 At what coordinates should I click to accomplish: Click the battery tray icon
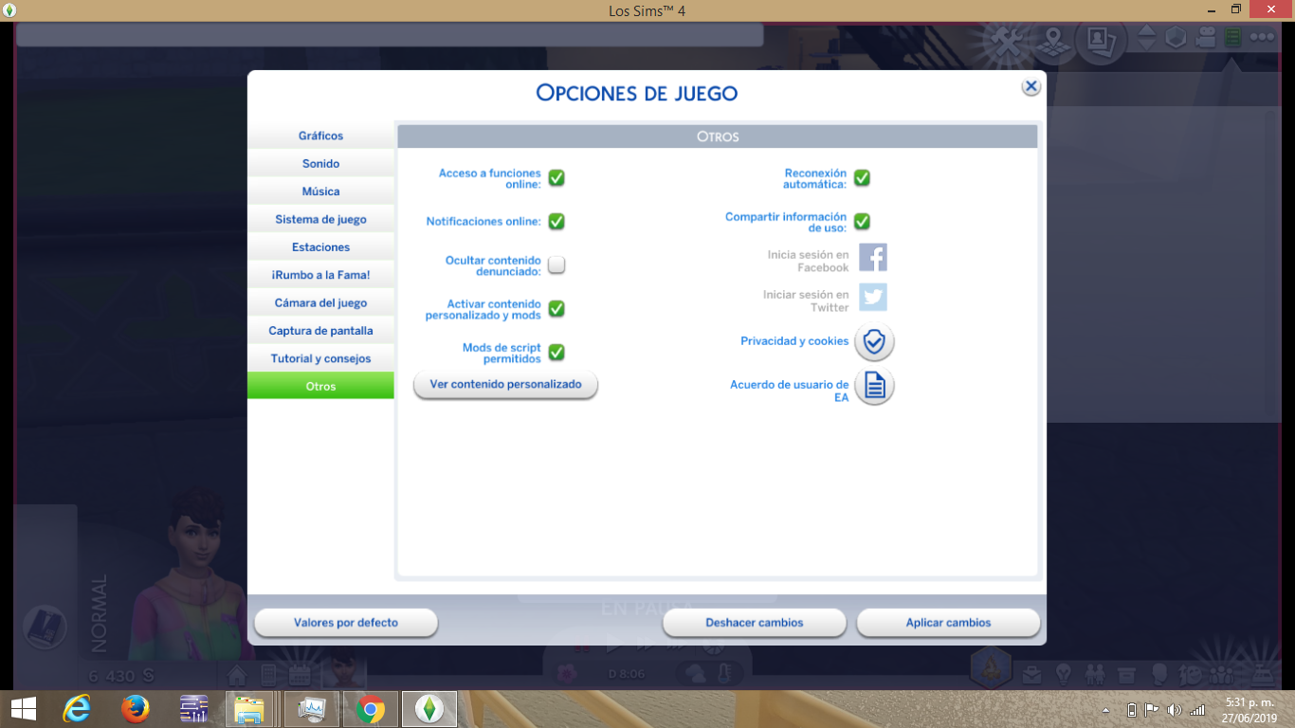coord(1132,709)
